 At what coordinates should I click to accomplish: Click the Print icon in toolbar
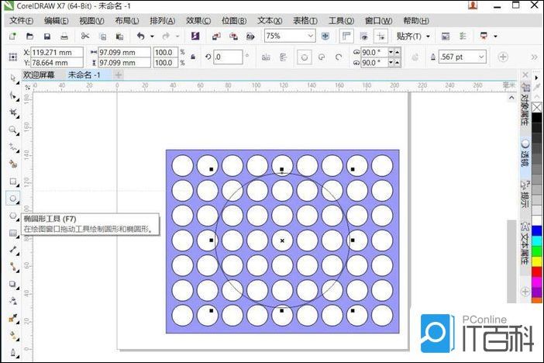65,36
